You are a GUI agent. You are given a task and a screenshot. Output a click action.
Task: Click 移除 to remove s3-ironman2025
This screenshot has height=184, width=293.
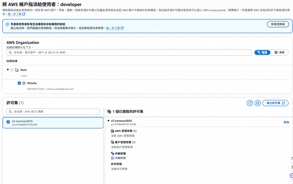coord(286,122)
